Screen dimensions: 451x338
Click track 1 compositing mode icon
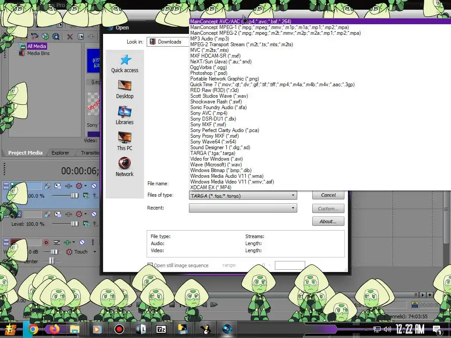coord(86,196)
